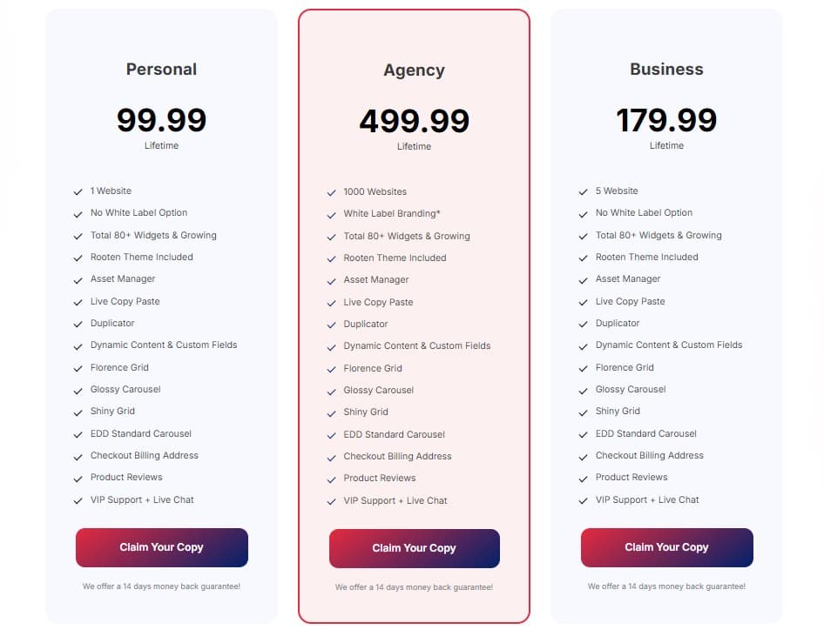The height and width of the screenshot is (643, 824).
Task: Click the checkmark beside Florence Grid in Agency
Action: coord(329,368)
